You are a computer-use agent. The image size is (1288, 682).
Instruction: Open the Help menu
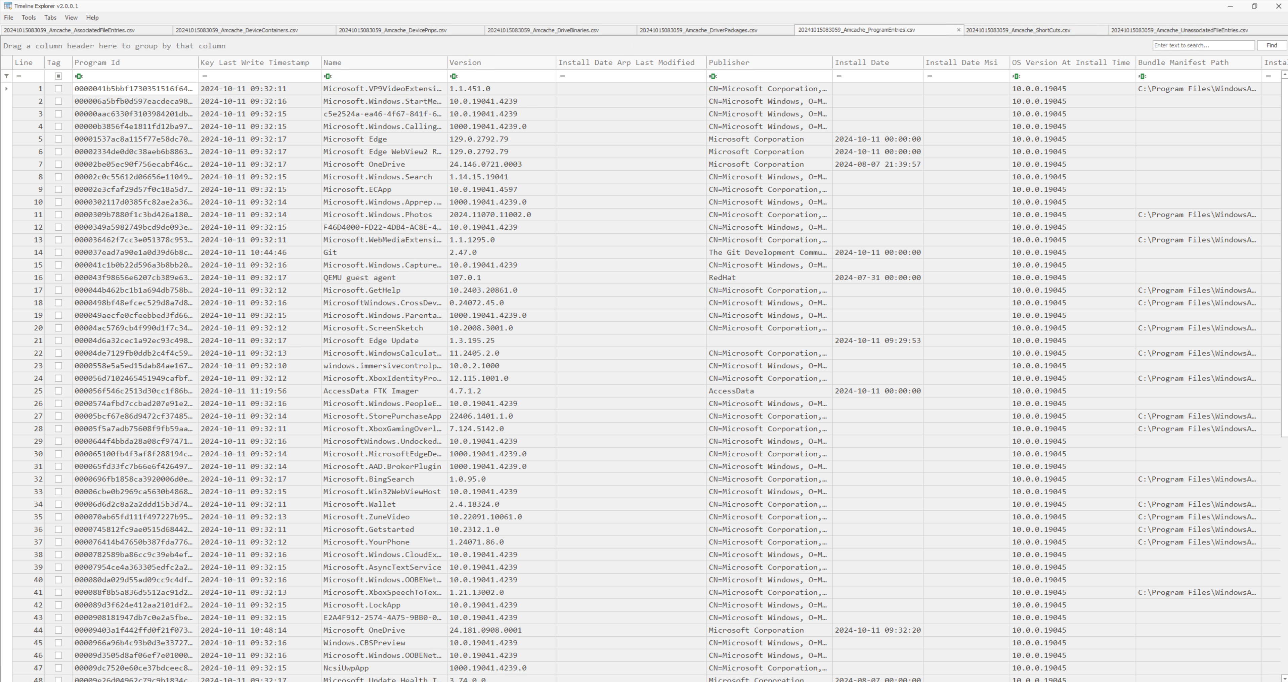pos(92,17)
